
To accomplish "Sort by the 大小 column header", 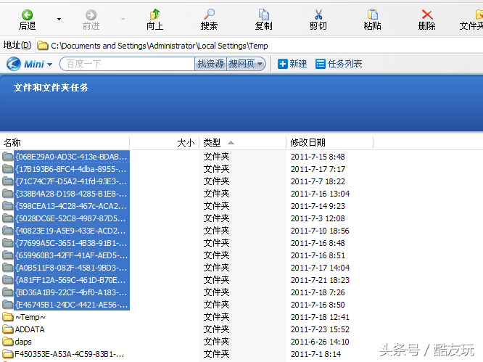I will coord(165,143).
